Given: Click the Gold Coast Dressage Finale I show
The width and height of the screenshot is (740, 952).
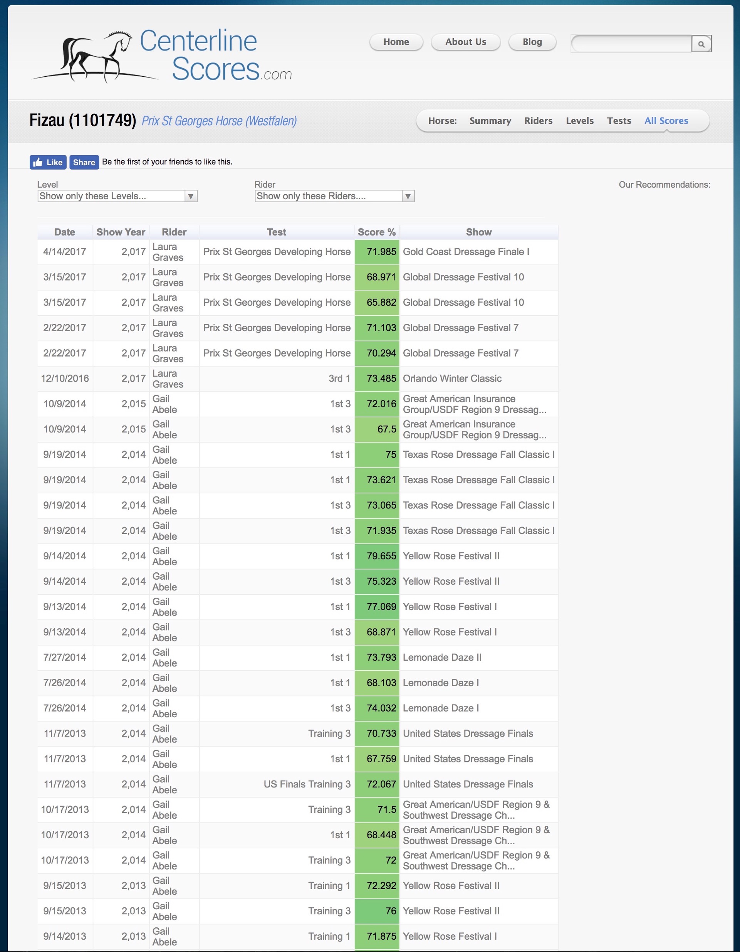Looking at the screenshot, I should (x=466, y=252).
